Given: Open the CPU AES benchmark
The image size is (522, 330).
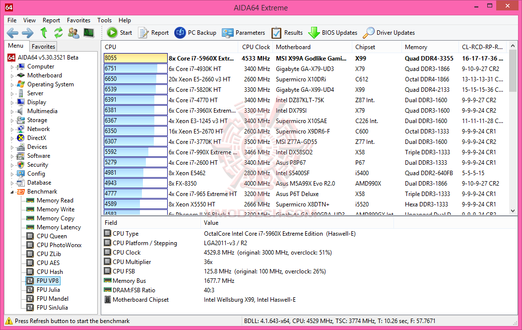Looking at the screenshot, I should 48,263.
